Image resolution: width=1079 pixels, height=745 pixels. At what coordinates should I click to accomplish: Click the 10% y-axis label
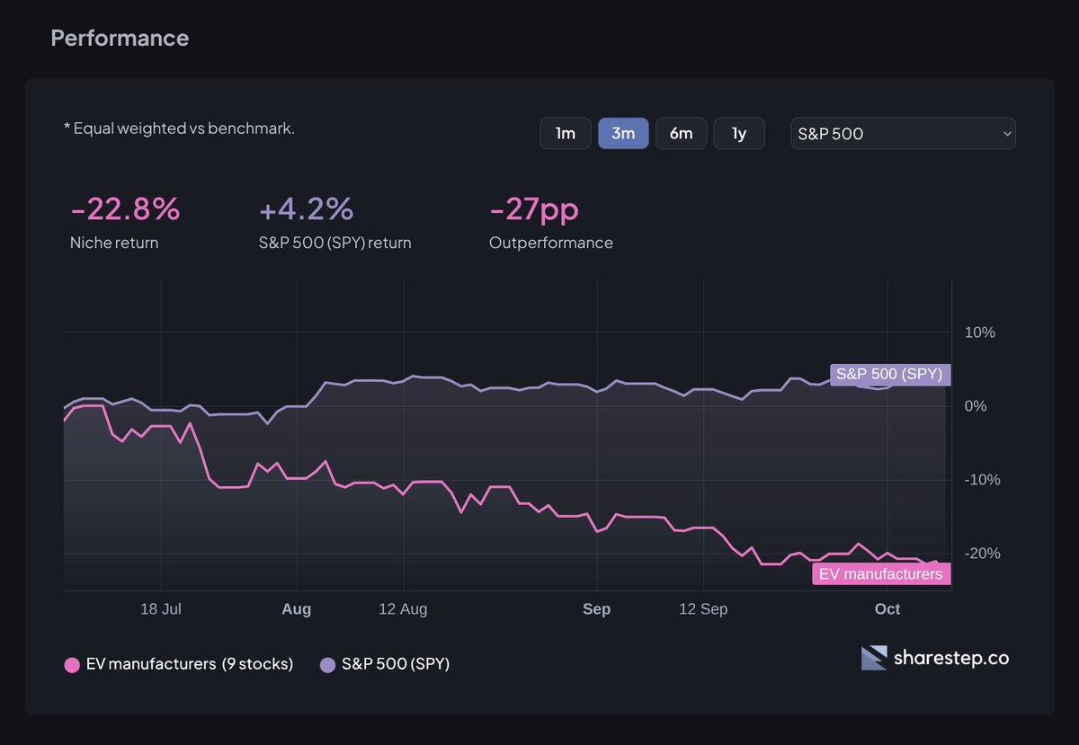(x=979, y=333)
